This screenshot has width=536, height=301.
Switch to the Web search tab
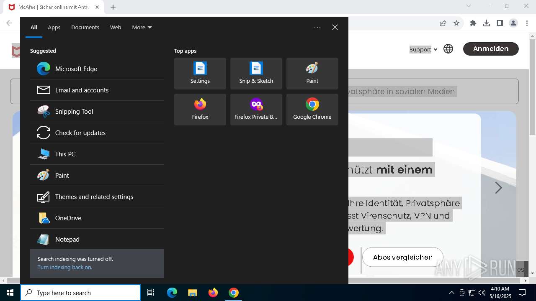coord(116,27)
